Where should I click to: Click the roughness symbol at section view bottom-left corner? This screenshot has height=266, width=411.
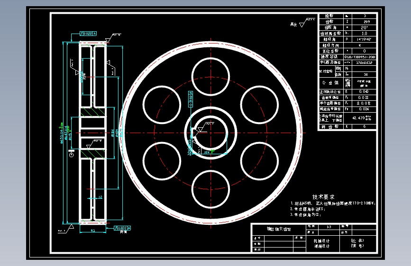66,229
